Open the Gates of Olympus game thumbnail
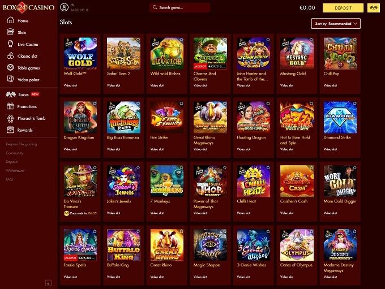Viewport: 385px width, 289px height. coord(297,245)
